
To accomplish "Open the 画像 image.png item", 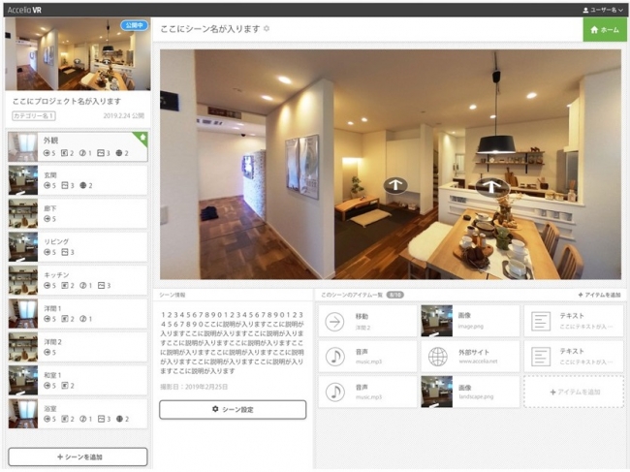I will point(470,321).
